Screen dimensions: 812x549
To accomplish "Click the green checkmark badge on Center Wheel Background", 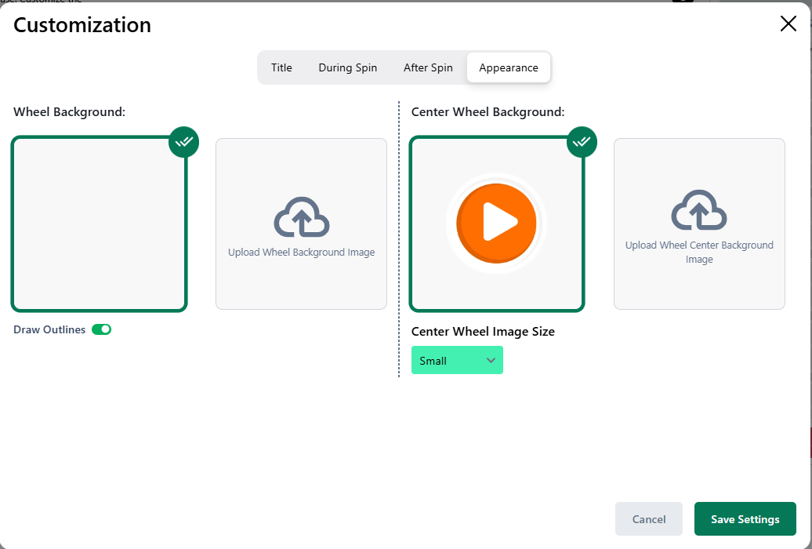I will coord(582,142).
